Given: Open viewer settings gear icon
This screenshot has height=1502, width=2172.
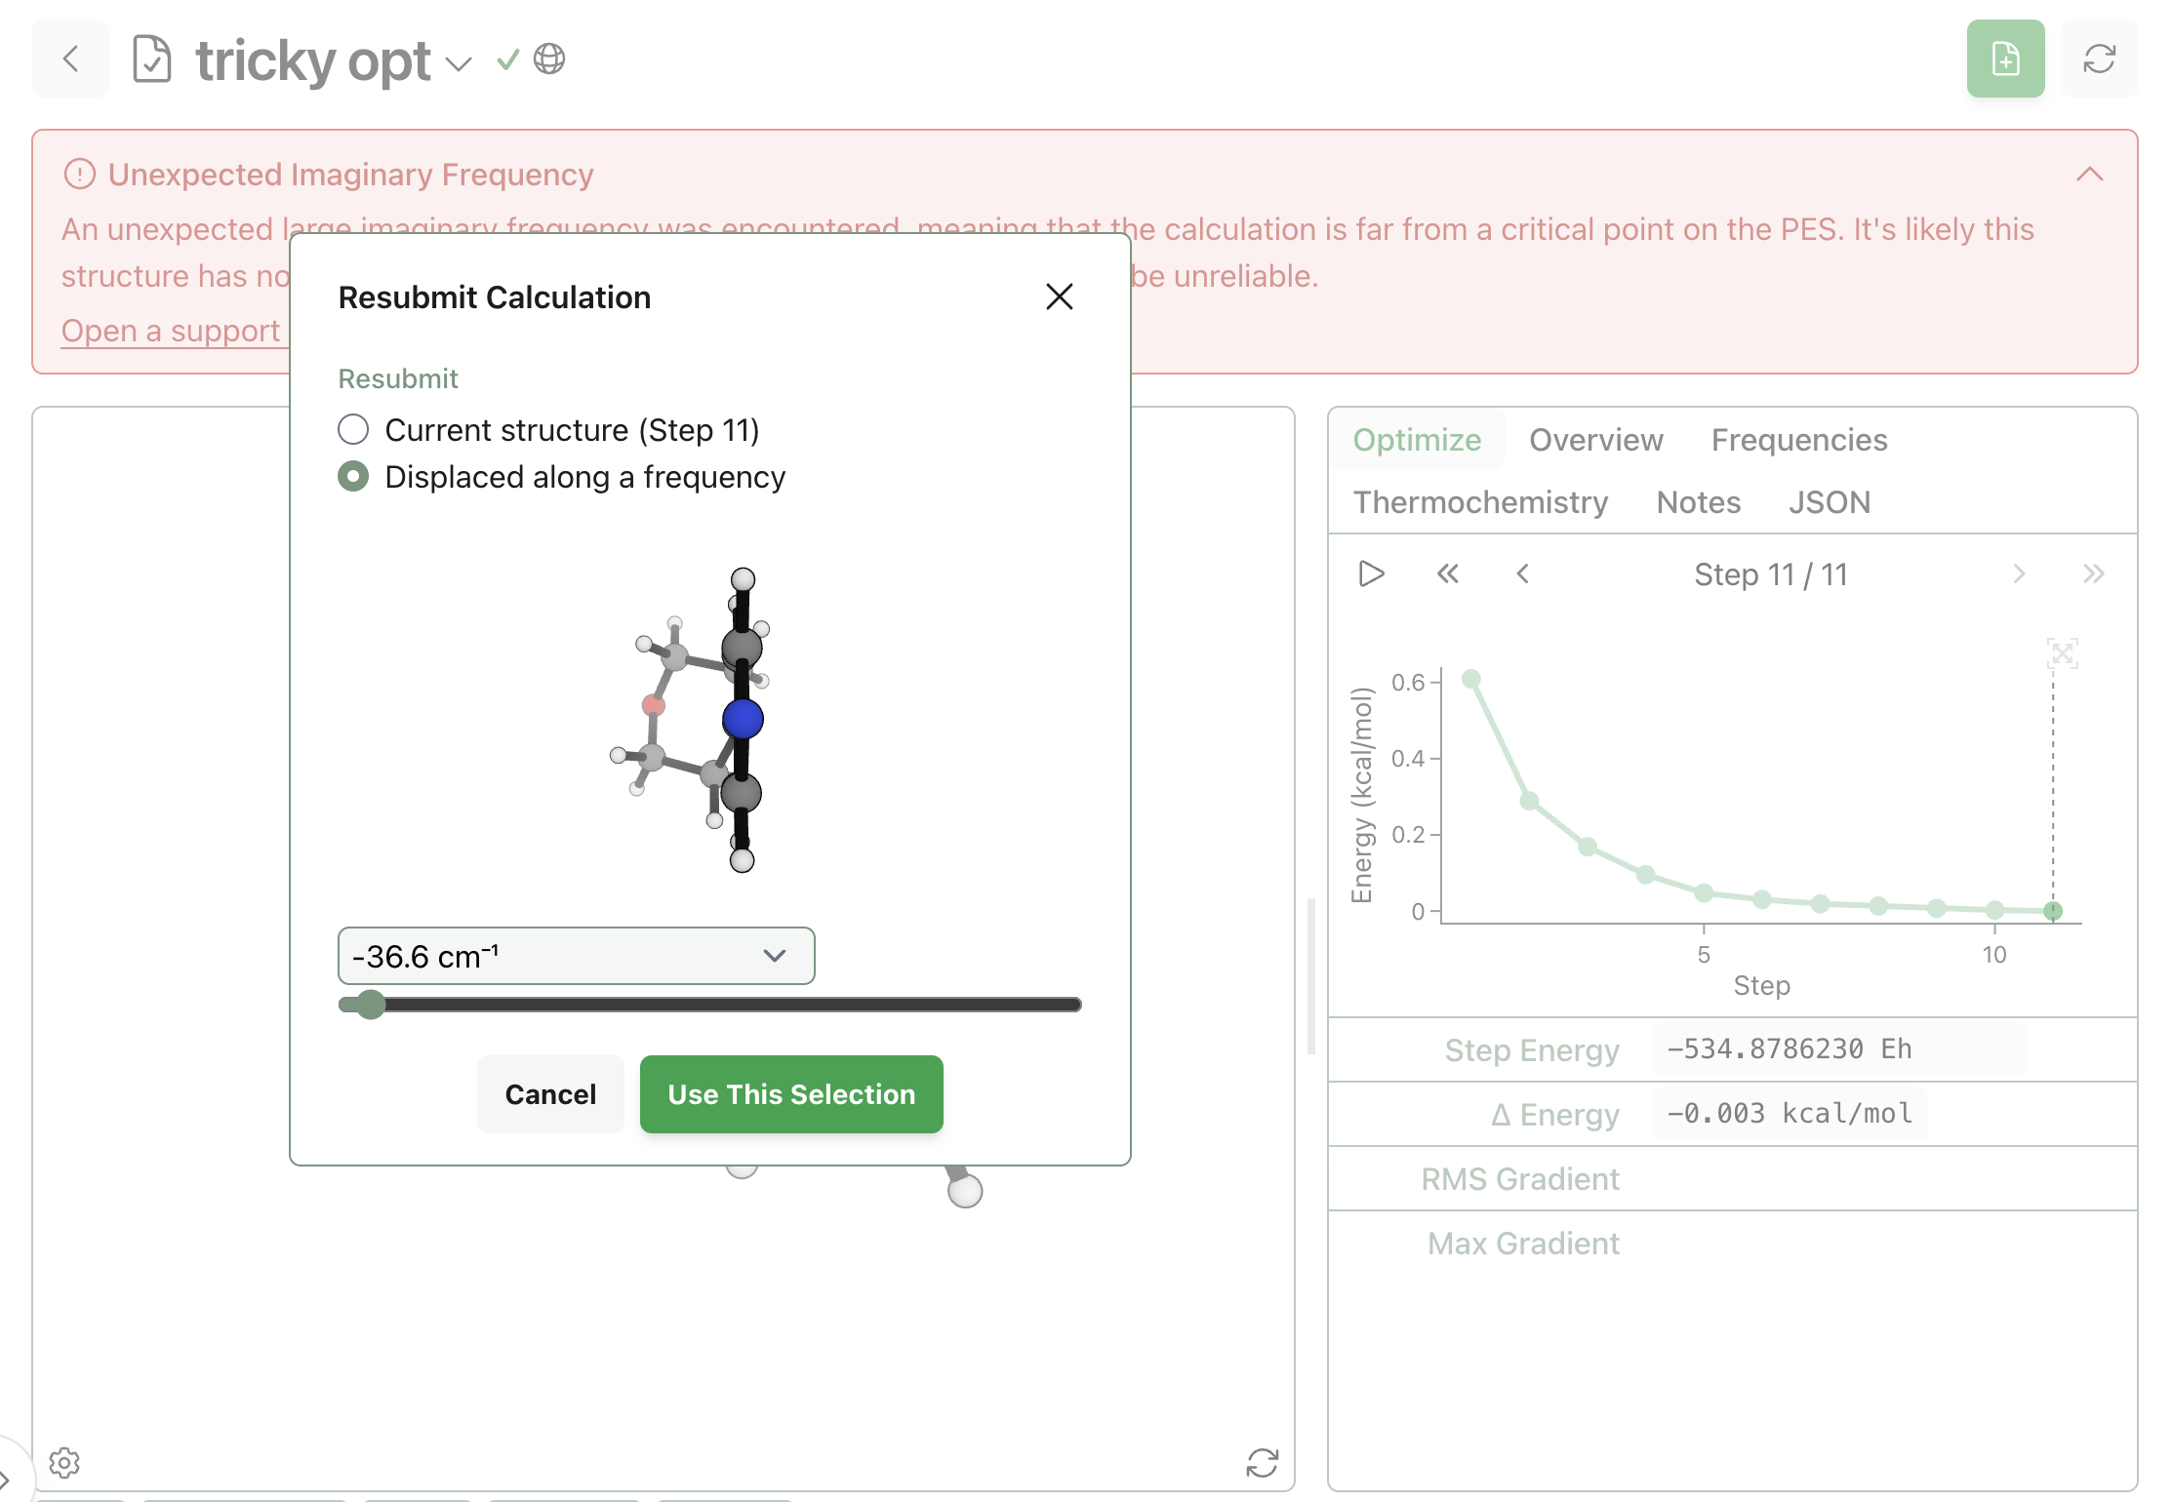Looking at the screenshot, I should tap(64, 1462).
